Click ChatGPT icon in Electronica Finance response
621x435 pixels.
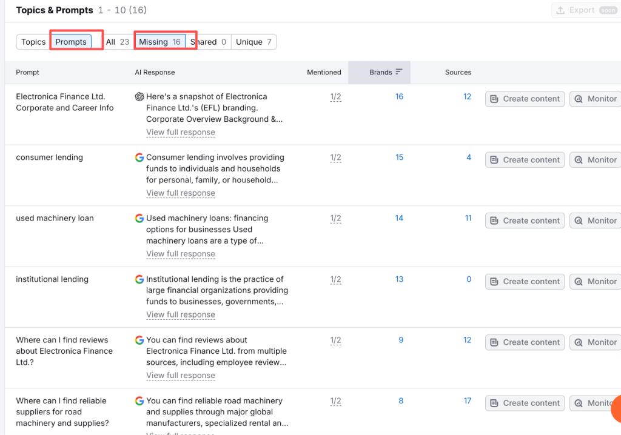click(139, 97)
